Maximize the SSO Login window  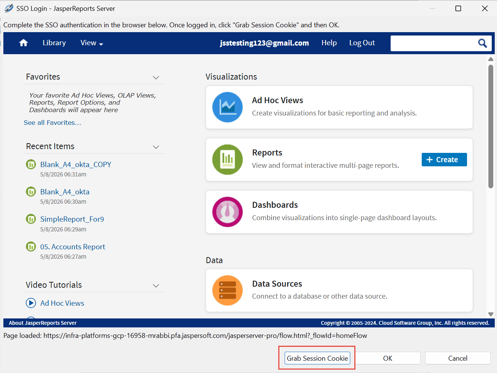(x=458, y=8)
